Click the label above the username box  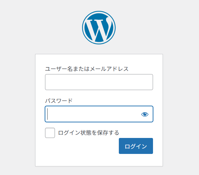click(x=87, y=69)
